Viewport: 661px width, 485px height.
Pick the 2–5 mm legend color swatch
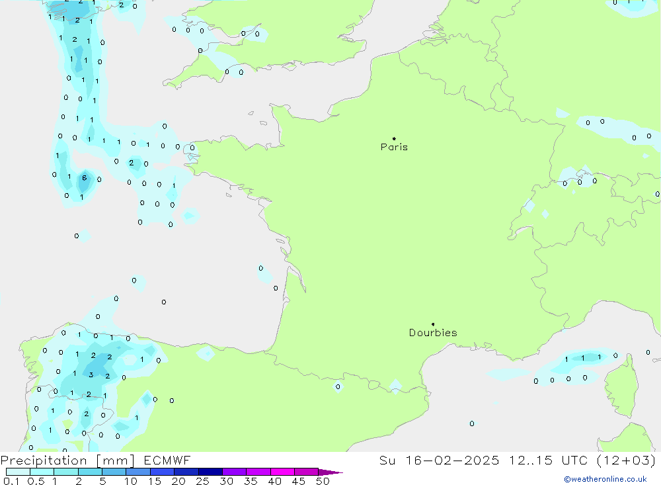pos(90,472)
